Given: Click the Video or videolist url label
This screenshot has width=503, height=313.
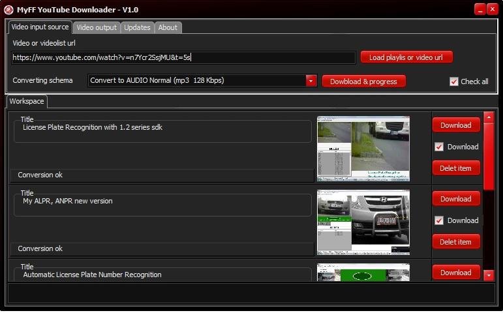Looking at the screenshot, I should [x=44, y=43].
